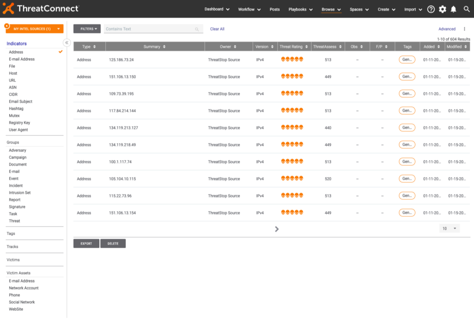Open the help question mark icon

pyautogui.click(x=431, y=9)
